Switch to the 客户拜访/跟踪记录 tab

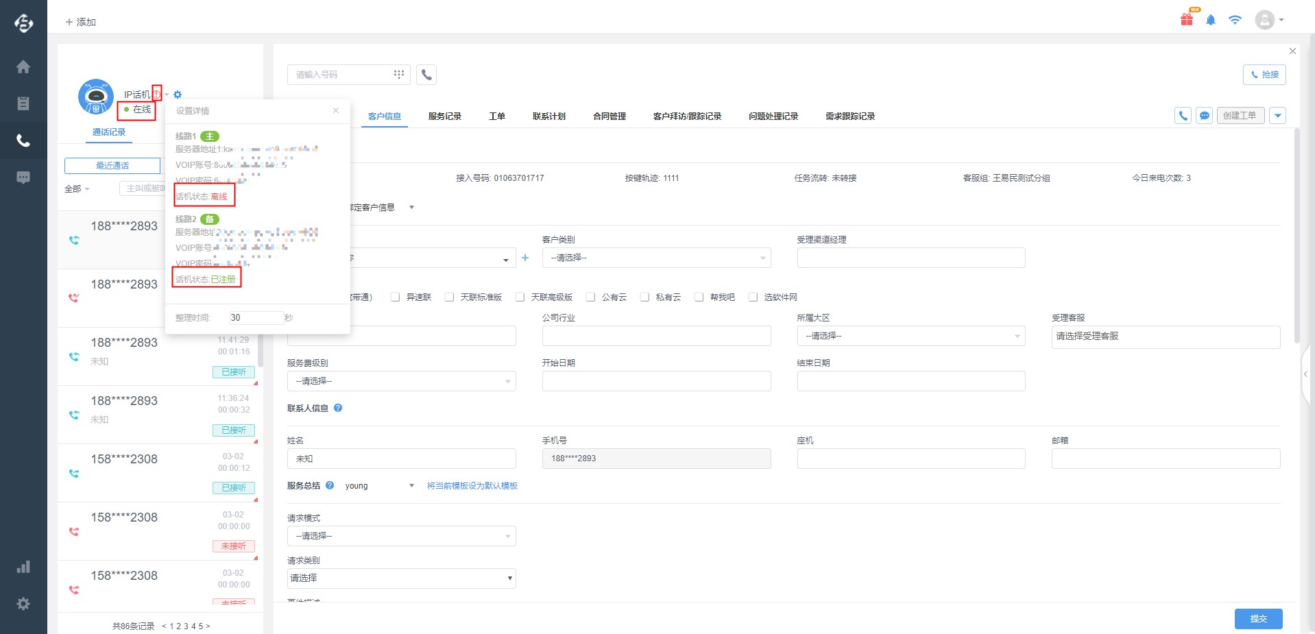[x=687, y=117]
